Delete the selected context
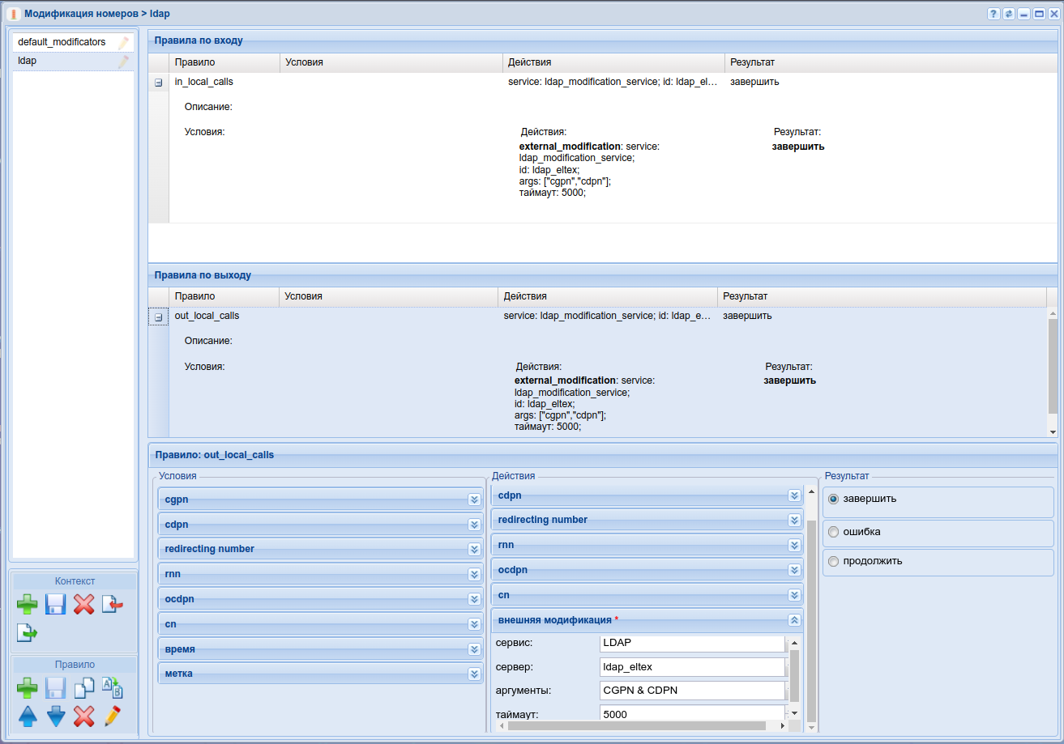The height and width of the screenshot is (744, 1064). (x=83, y=604)
